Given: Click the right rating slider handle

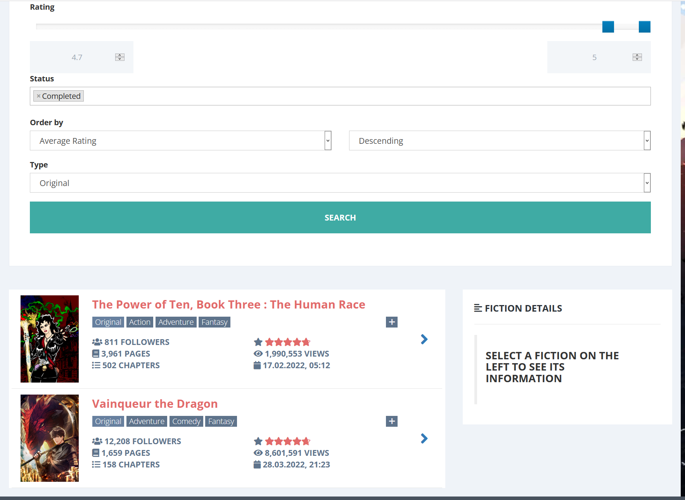Looking at the screenshot, I should tap(644, 27).
